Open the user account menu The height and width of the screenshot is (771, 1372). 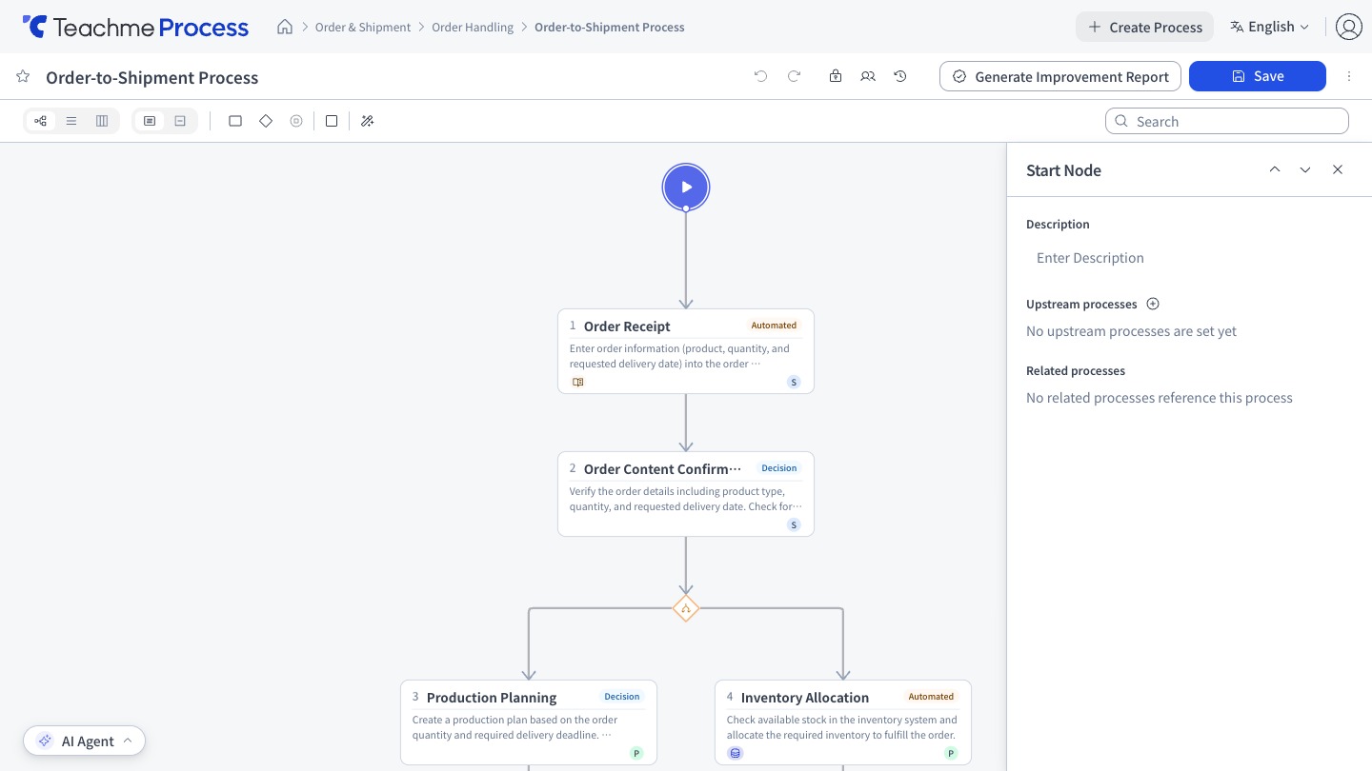tap(1349, 27)
